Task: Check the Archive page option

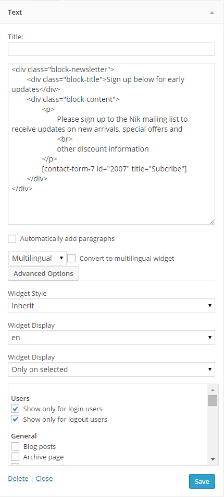Action: [x=15, y=457]
